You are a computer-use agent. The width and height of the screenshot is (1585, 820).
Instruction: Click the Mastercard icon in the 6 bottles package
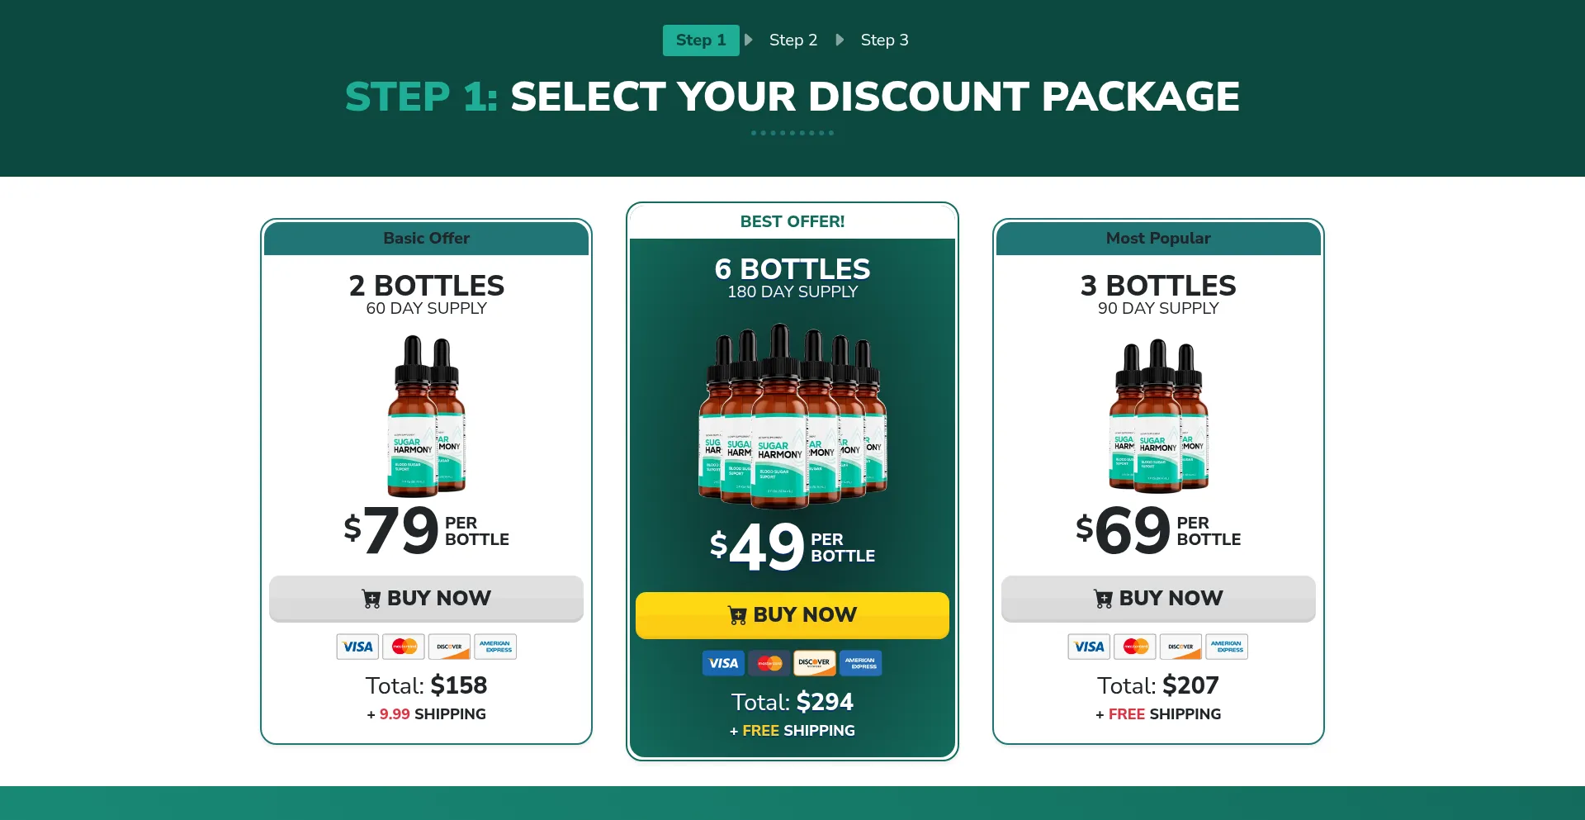pyautogui.click(x=769, y=663)
